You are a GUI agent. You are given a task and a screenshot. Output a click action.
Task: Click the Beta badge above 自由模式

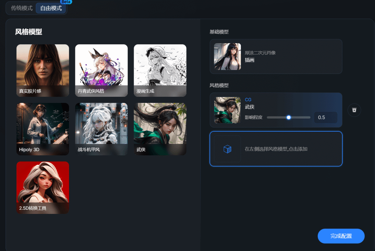[66, 2]
